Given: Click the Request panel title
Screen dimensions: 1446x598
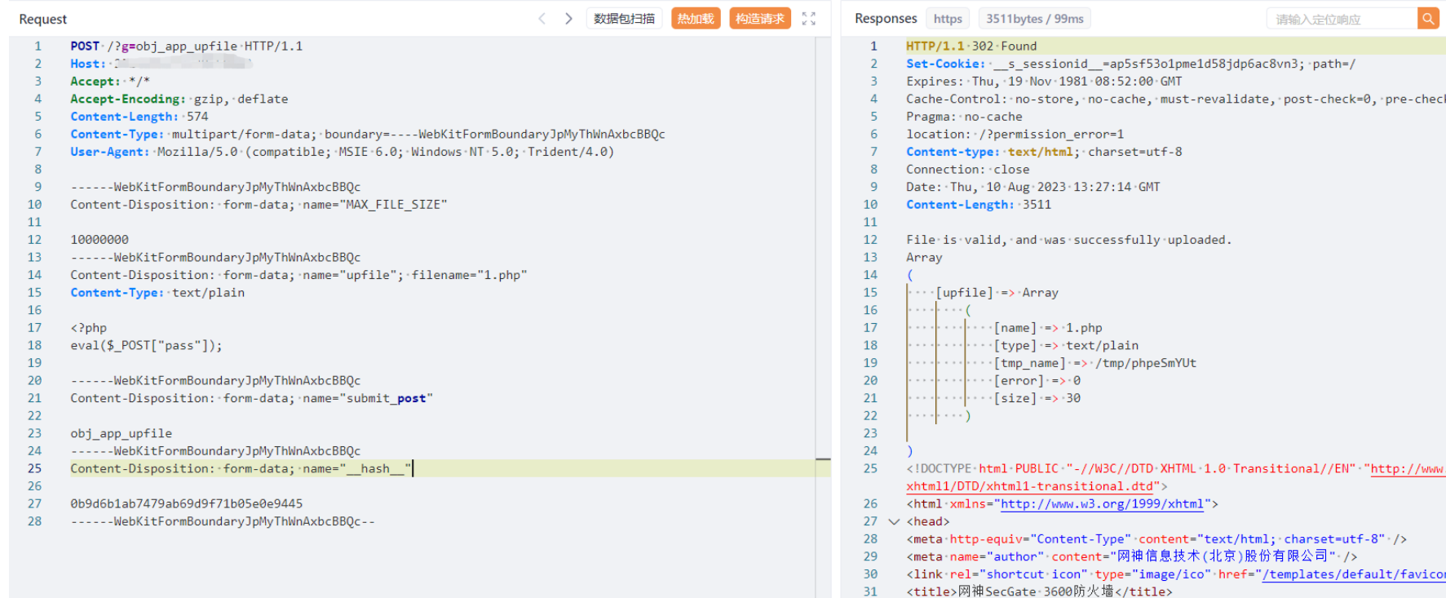Looking at the screenshot, I should pyautogui.click(x=43, y=19).
